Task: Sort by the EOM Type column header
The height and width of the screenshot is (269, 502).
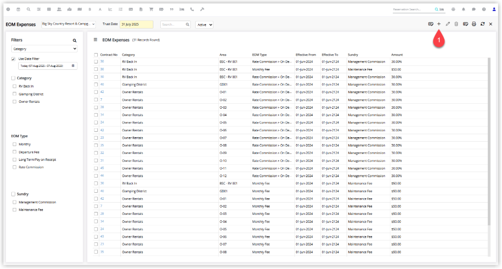Action: click(x=259, y=55)
